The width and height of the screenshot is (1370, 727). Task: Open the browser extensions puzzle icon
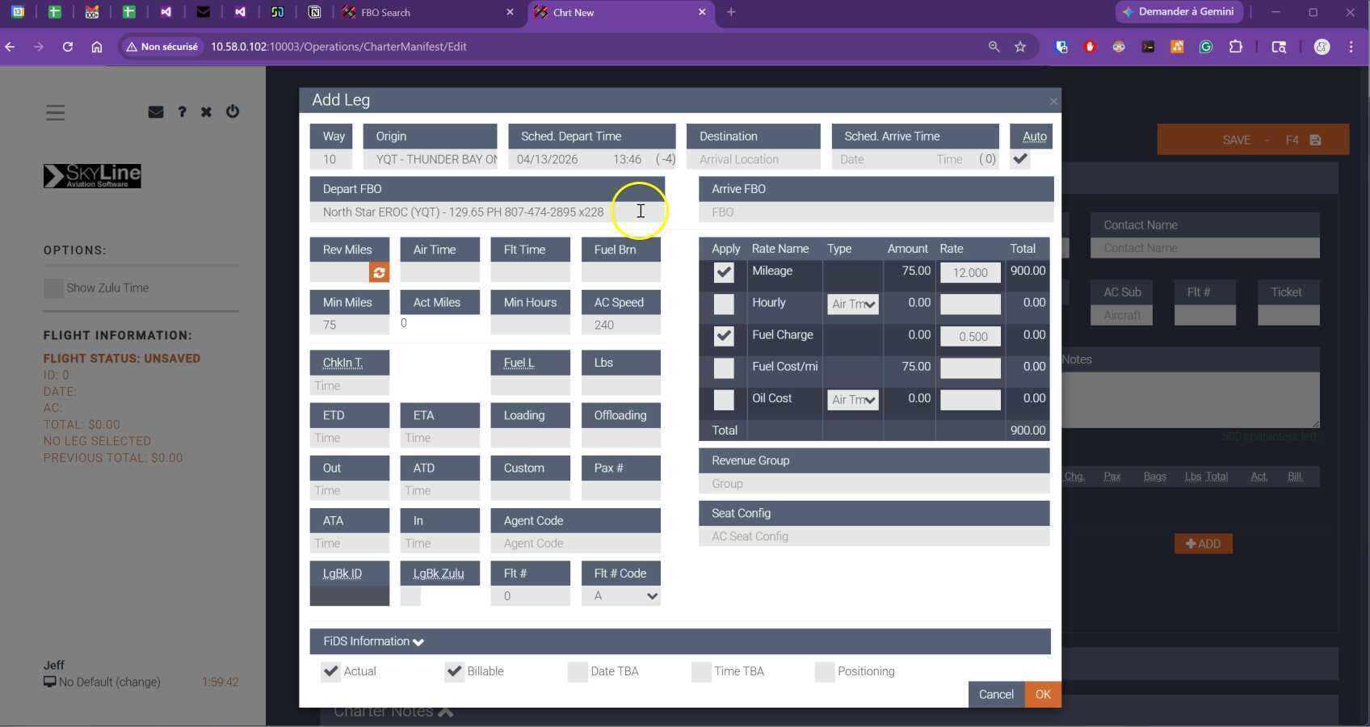(x=1235, y=47)
